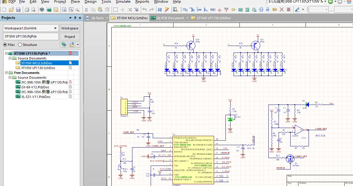
Task: Open the Projects panel options dropdown arrow
Action: click(x=70, y=18)
